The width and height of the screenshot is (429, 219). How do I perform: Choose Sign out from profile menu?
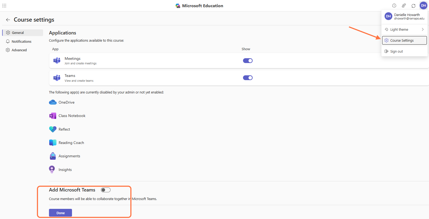[x=404, y=51]
